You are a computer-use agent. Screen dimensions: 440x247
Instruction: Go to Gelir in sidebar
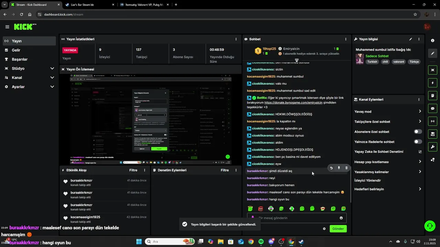pos(29,50)
